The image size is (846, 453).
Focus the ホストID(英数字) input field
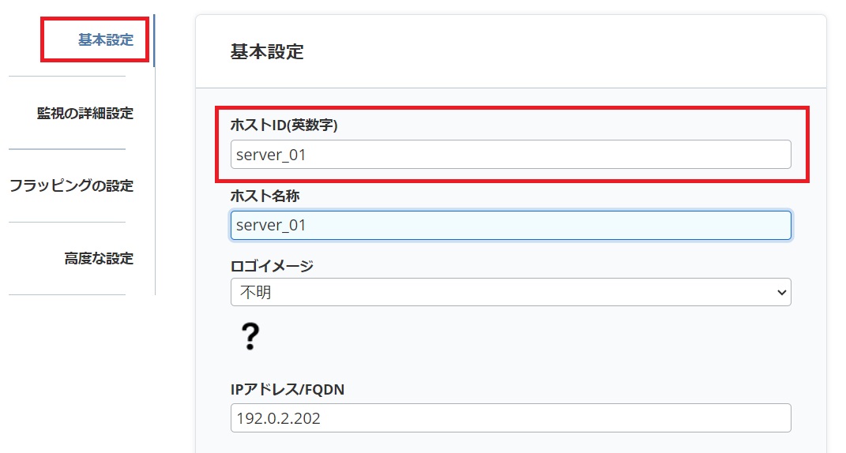pyautogui.click(x=510, y=155)
